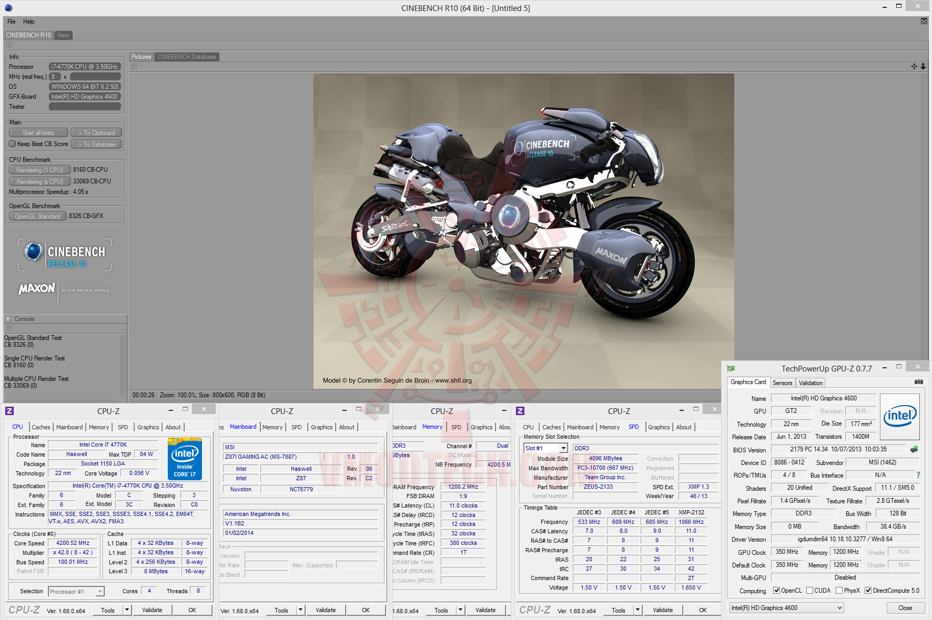The height and width of the screenshot is (620, 932).
Task: Click OK in CPU-Z Mainboard window
Action: pos(366,610)
